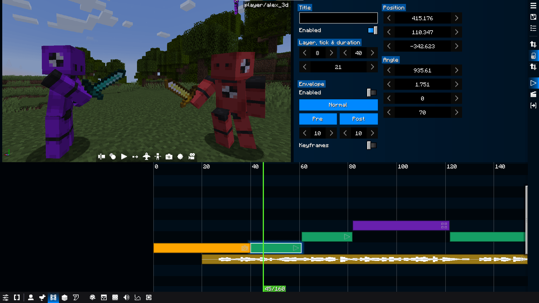
Task: Increase the 70 angle value
Action: coord(456,113)
